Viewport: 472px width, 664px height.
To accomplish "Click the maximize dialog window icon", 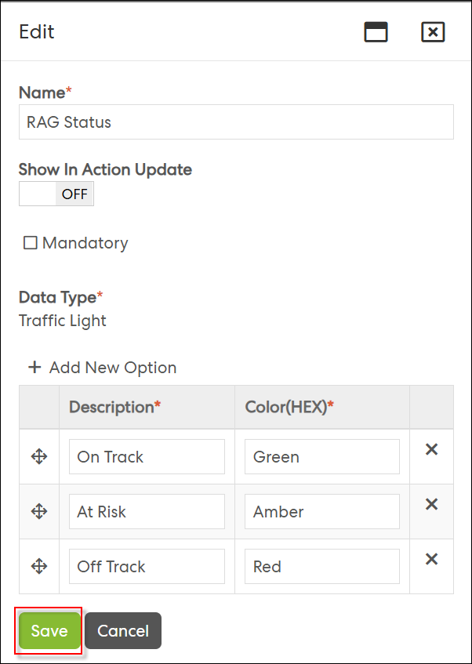I will (x=376, y=32).
